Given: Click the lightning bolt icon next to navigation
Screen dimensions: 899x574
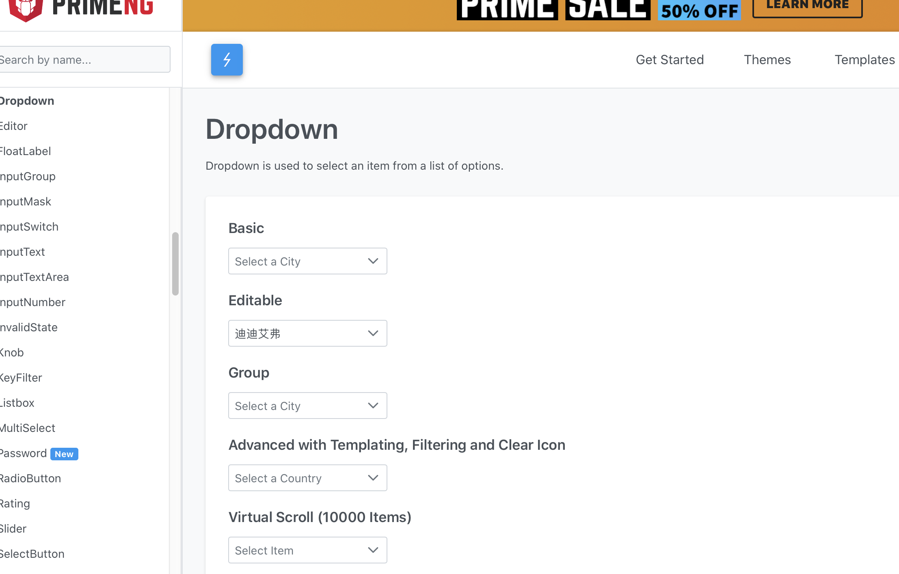Looking at the screenshot, I should 227,59.
